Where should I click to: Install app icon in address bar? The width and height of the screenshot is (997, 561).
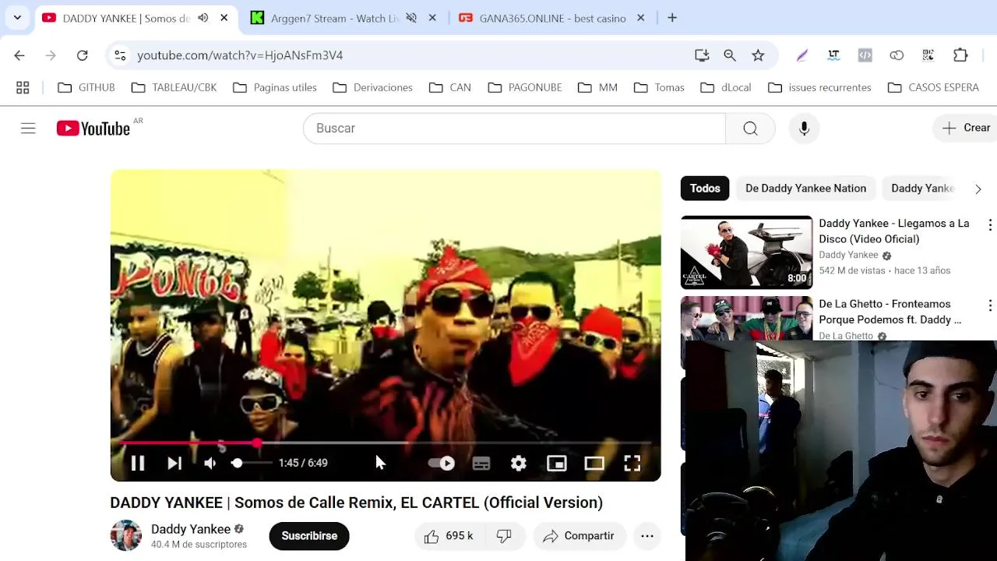(x=702, y=55)
